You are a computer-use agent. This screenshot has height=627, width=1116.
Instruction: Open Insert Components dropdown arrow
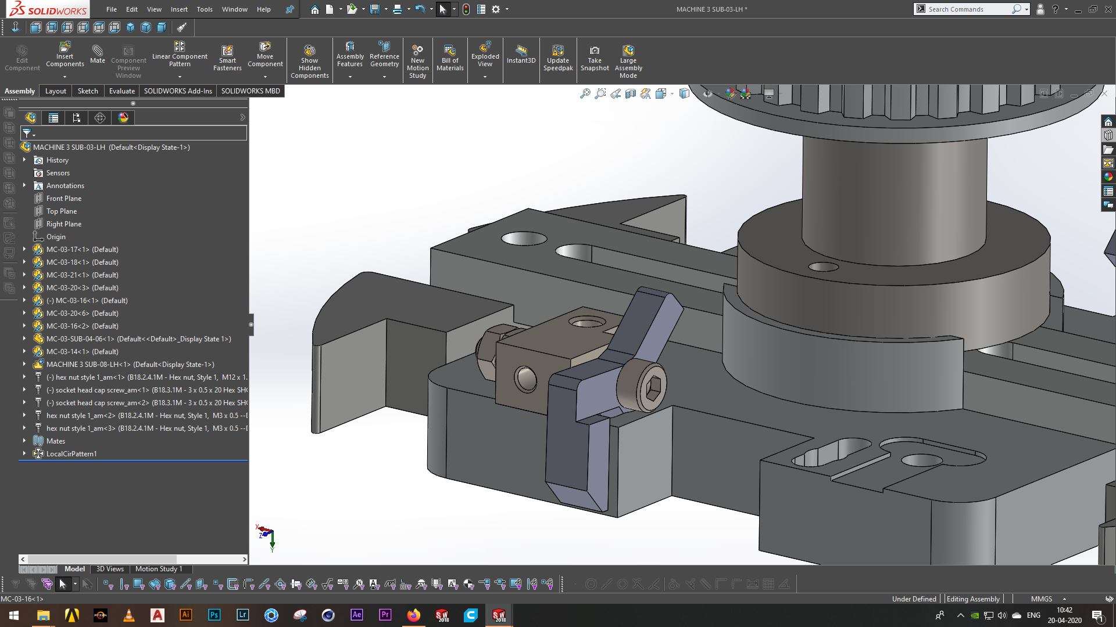[65, 77]
